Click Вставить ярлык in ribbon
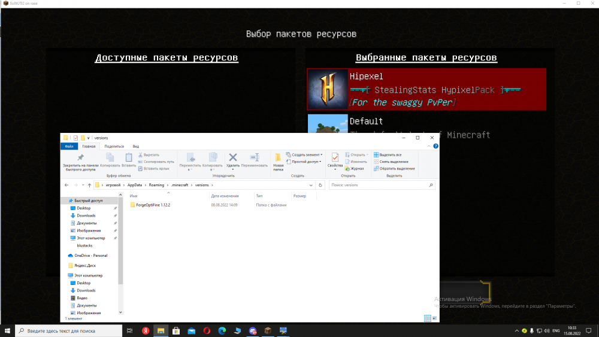599x337 pixels. pos(153,169)
